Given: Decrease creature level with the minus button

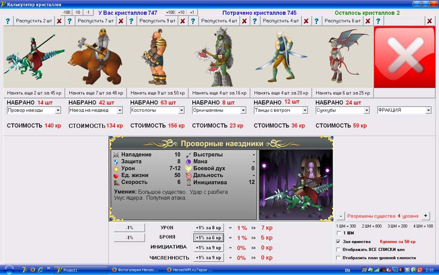Looking at the screenshot, I should coord(340,216).
